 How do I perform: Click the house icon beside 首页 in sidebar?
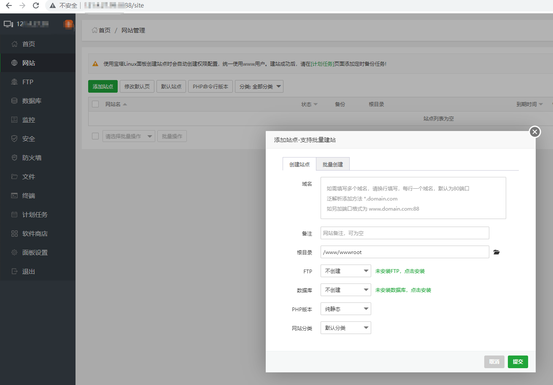pos(14,44)
